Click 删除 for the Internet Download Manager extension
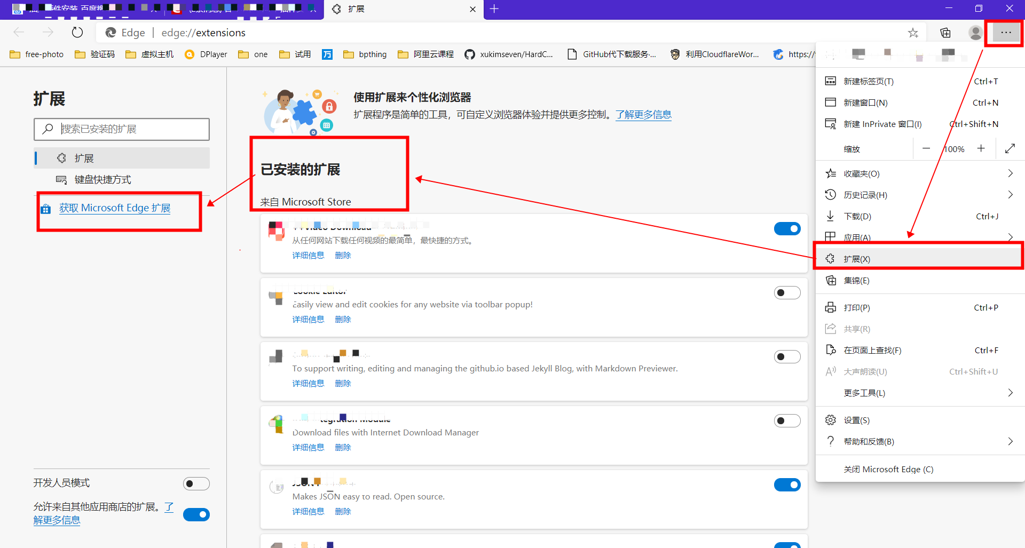This screenshot has width=1025, height=548. (343, 448)
